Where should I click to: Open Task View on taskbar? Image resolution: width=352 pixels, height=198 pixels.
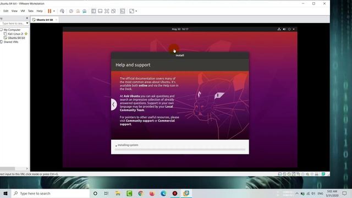tap(106, 193)
